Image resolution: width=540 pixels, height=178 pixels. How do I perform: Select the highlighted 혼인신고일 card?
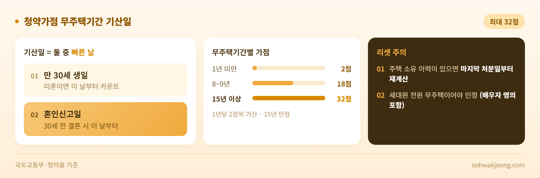(x=105, y=119)
